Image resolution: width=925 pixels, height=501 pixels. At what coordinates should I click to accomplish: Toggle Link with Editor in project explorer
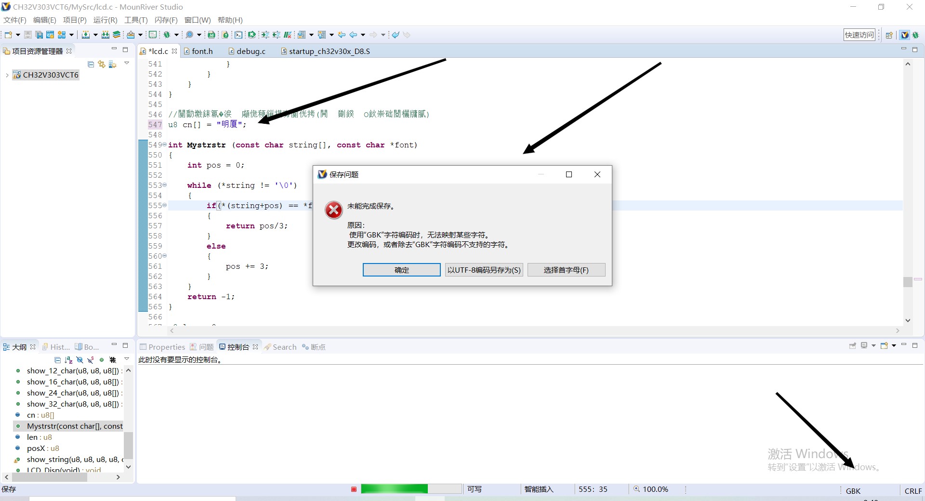[x=101, y=64]
